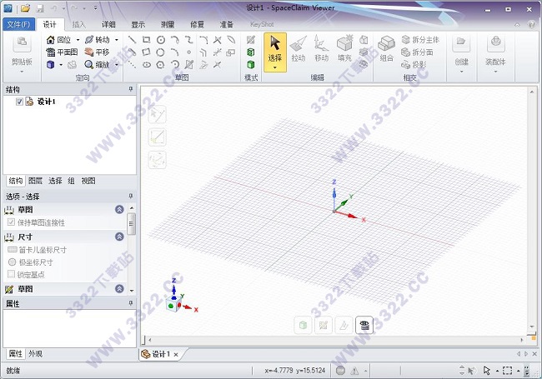Collapse the 尺寸 options section

point(119,237)
